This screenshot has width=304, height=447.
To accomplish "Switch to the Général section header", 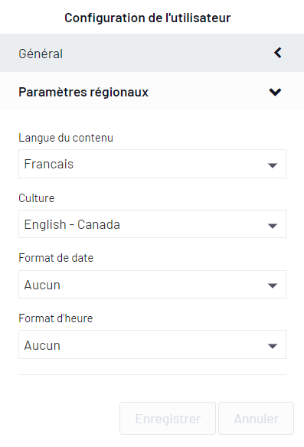I will point(152,53).
